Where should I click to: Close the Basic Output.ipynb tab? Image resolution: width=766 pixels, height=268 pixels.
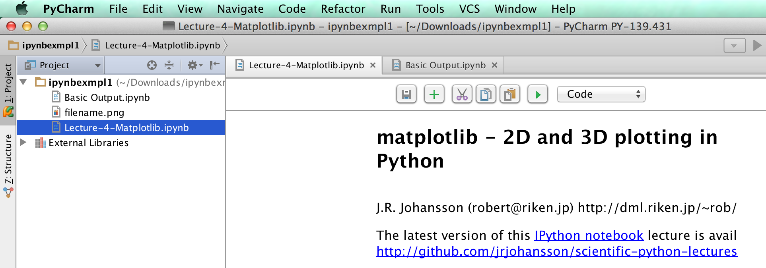494,65
